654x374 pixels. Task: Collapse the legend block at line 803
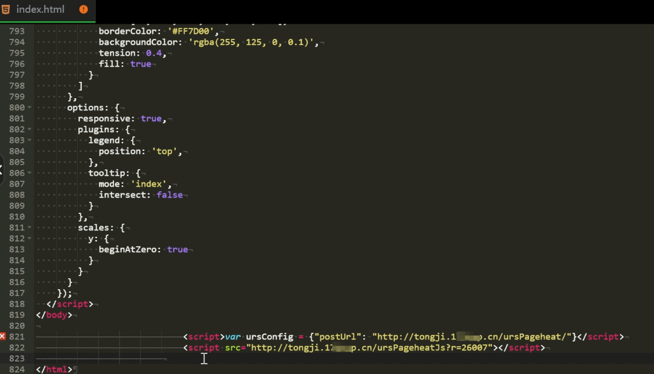[29, 140]
